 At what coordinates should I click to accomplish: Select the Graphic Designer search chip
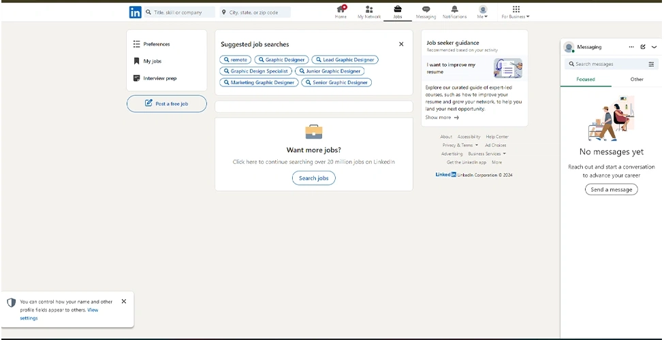pyautogui.click(x=282, y=60)
